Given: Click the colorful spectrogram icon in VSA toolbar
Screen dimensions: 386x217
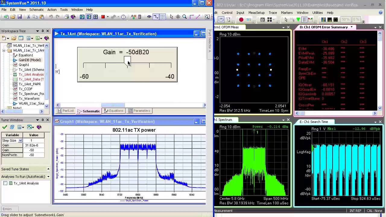Looking at the screenshot, I should tap(324, 20).
